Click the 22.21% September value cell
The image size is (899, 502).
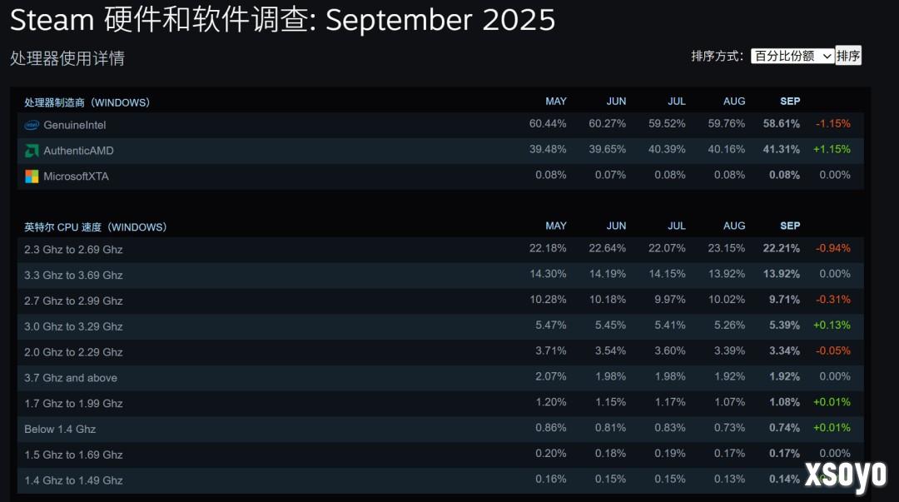(783, 248)
